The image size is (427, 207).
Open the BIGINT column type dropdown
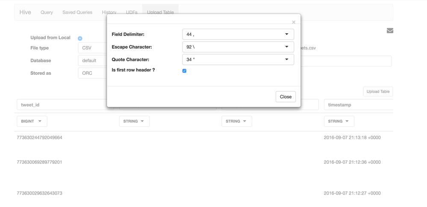pos(32,121)
